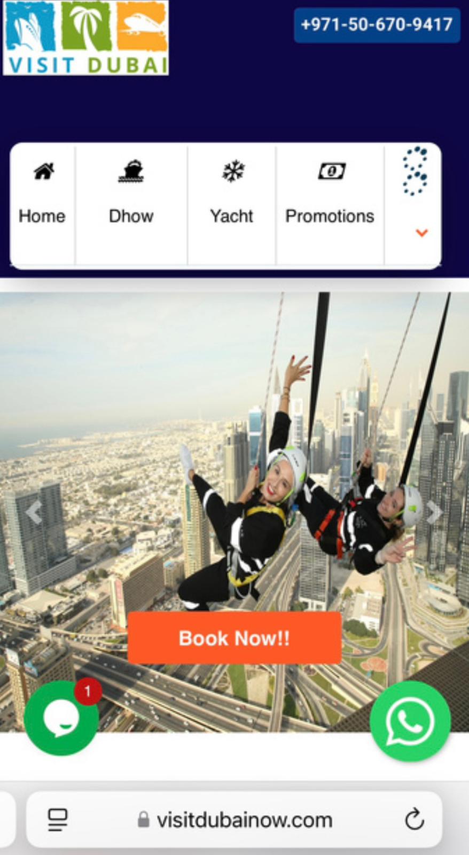469x855 pixels.
Task: Select the Yacht menu label
Action: point(231,216)
